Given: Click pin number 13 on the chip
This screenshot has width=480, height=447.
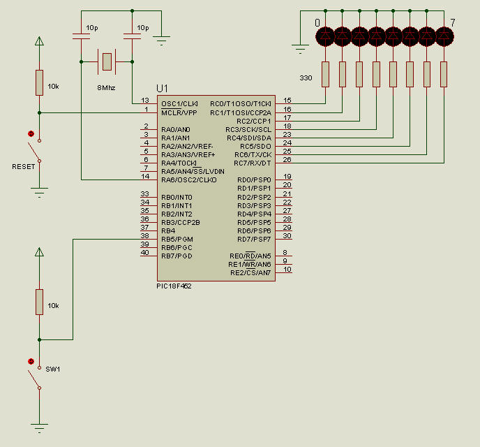Looking at the screenshot, I should (145, 100).
